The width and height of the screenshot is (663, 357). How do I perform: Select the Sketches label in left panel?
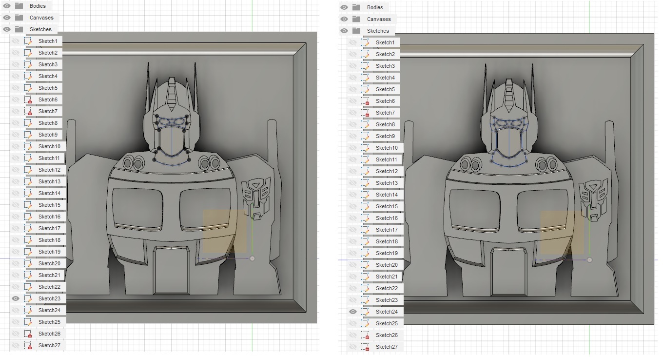(40, 29)
